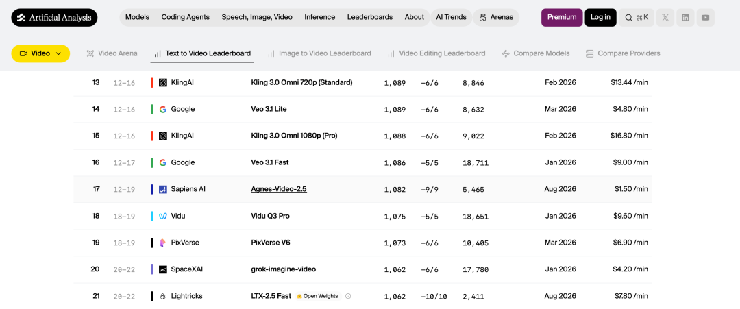
Task: Click the camera icon in Video button
Action: pos(23,53)
